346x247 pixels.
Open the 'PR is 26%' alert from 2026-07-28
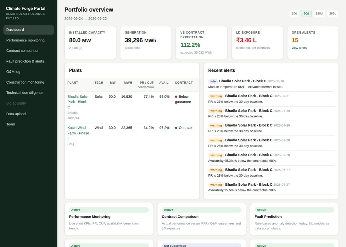(x=271, y=143)
